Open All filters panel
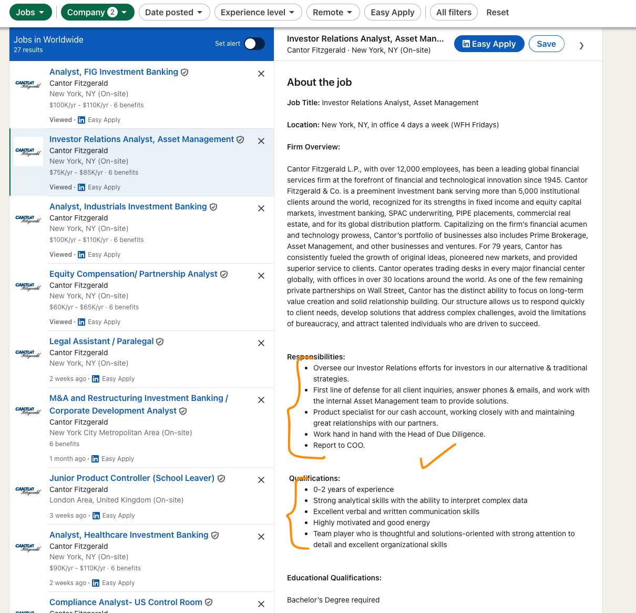 454,12
